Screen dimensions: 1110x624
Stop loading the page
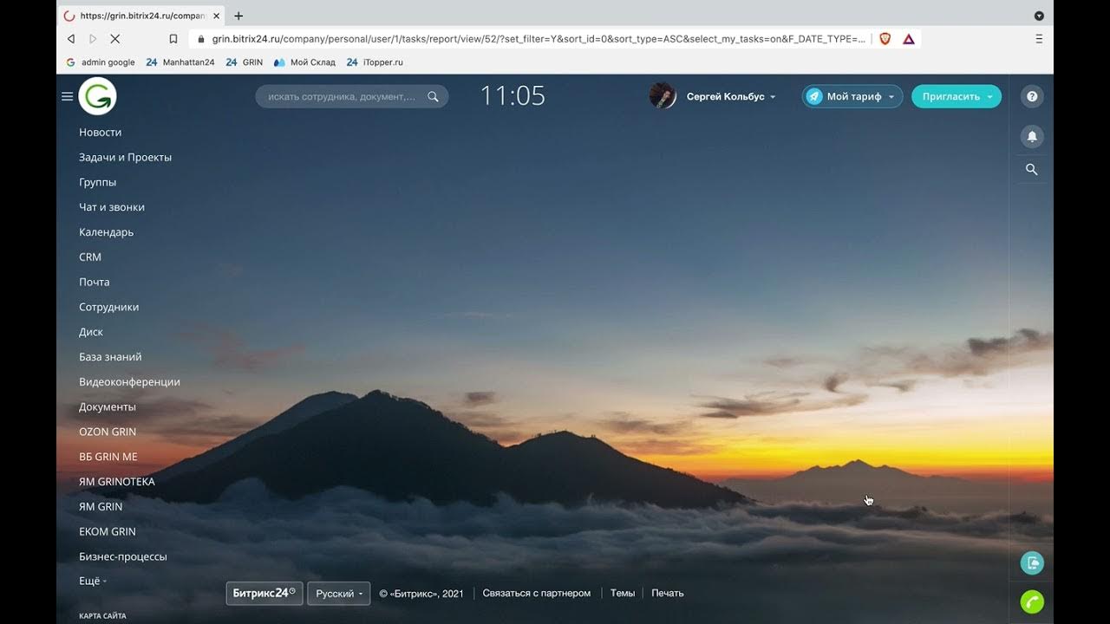[x=115, y=39]
